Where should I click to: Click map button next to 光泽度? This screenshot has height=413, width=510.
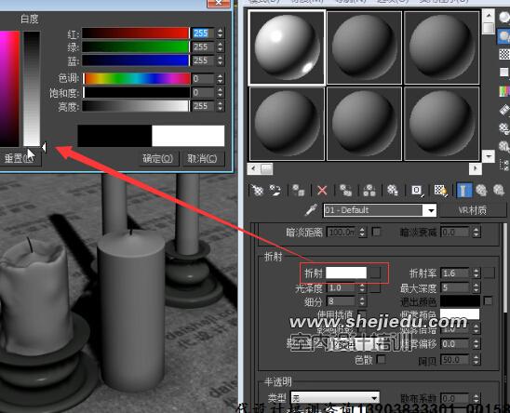pyautogui.click(x=374, y=287)
